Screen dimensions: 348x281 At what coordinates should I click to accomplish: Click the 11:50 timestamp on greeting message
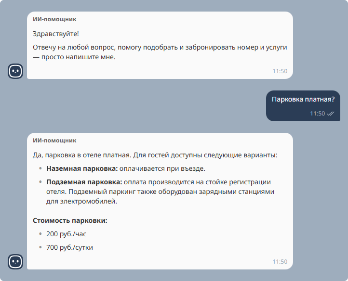(x=280, y=71)
